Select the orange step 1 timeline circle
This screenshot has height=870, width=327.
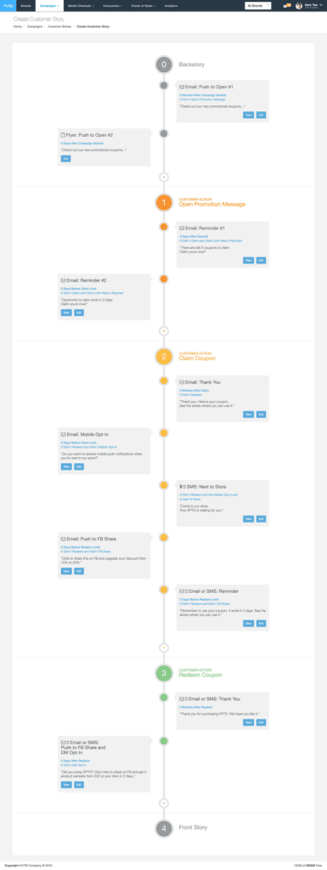coord(163,202)
